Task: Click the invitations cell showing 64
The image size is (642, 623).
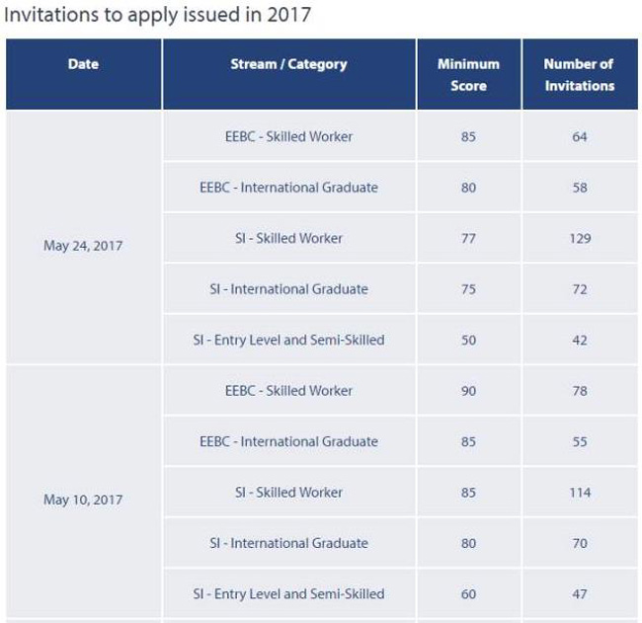Action: pyautogui.click(x=580, y=136)
